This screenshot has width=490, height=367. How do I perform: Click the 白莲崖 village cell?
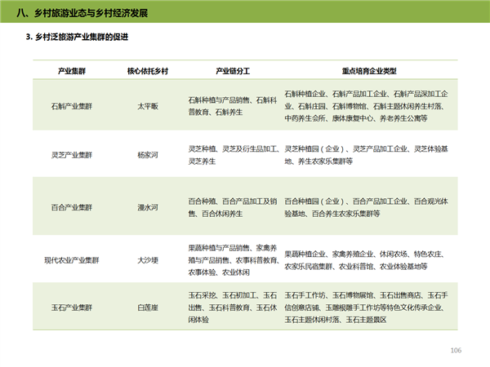click(x=147, y=307)
